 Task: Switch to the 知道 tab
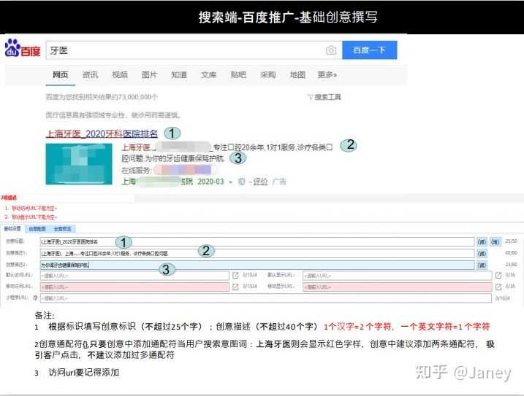point(179,74)
